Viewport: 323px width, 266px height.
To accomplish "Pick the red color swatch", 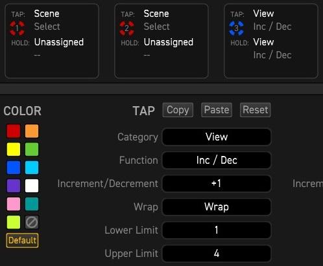I will 14,131.
